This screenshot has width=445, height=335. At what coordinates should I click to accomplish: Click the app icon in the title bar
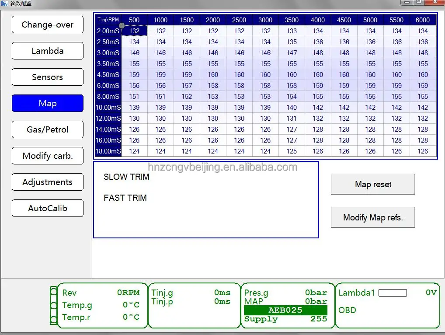coord(4,3)
